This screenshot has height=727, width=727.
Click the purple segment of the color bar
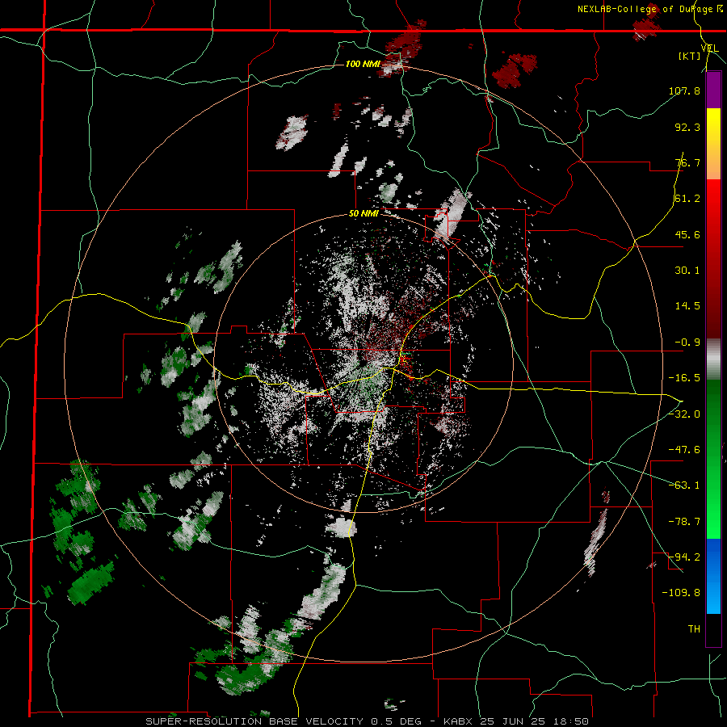pos(713,90)
